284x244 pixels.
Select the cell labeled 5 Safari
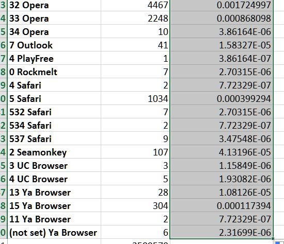click(54, 98)
